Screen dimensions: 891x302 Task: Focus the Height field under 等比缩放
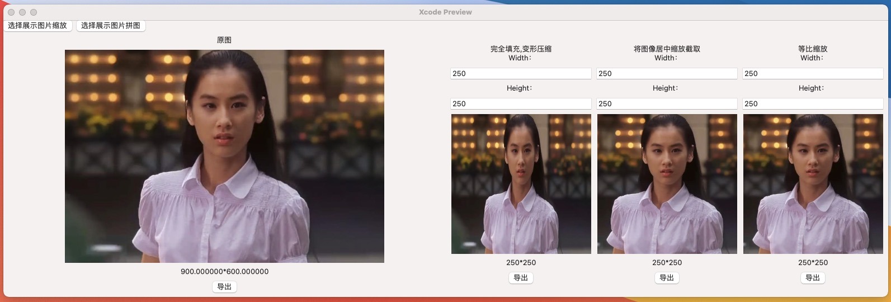click(x=813, y=103)
